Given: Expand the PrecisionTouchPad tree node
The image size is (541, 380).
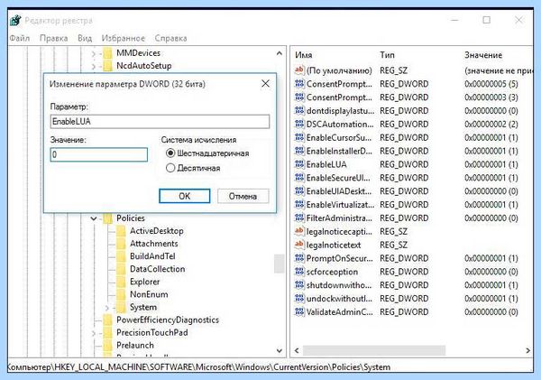Looking at the screenshot, I should coord(94,333).
